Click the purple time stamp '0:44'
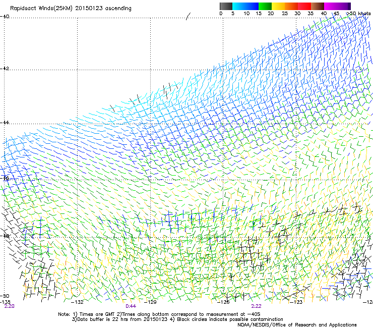This screenshot has width=373, height=328. 131,306
